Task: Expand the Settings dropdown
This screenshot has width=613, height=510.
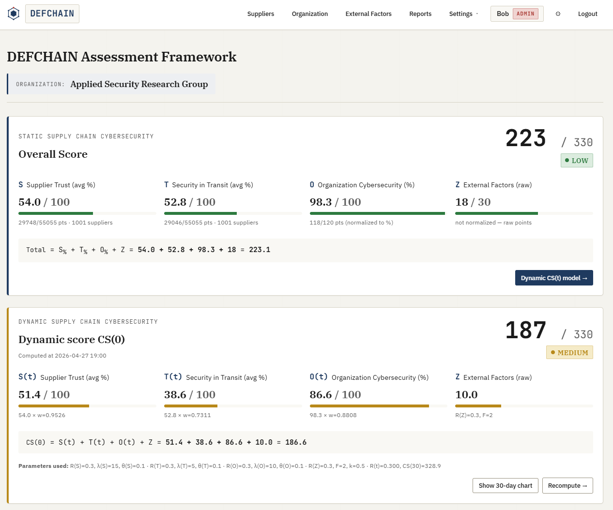Action: 463,14
